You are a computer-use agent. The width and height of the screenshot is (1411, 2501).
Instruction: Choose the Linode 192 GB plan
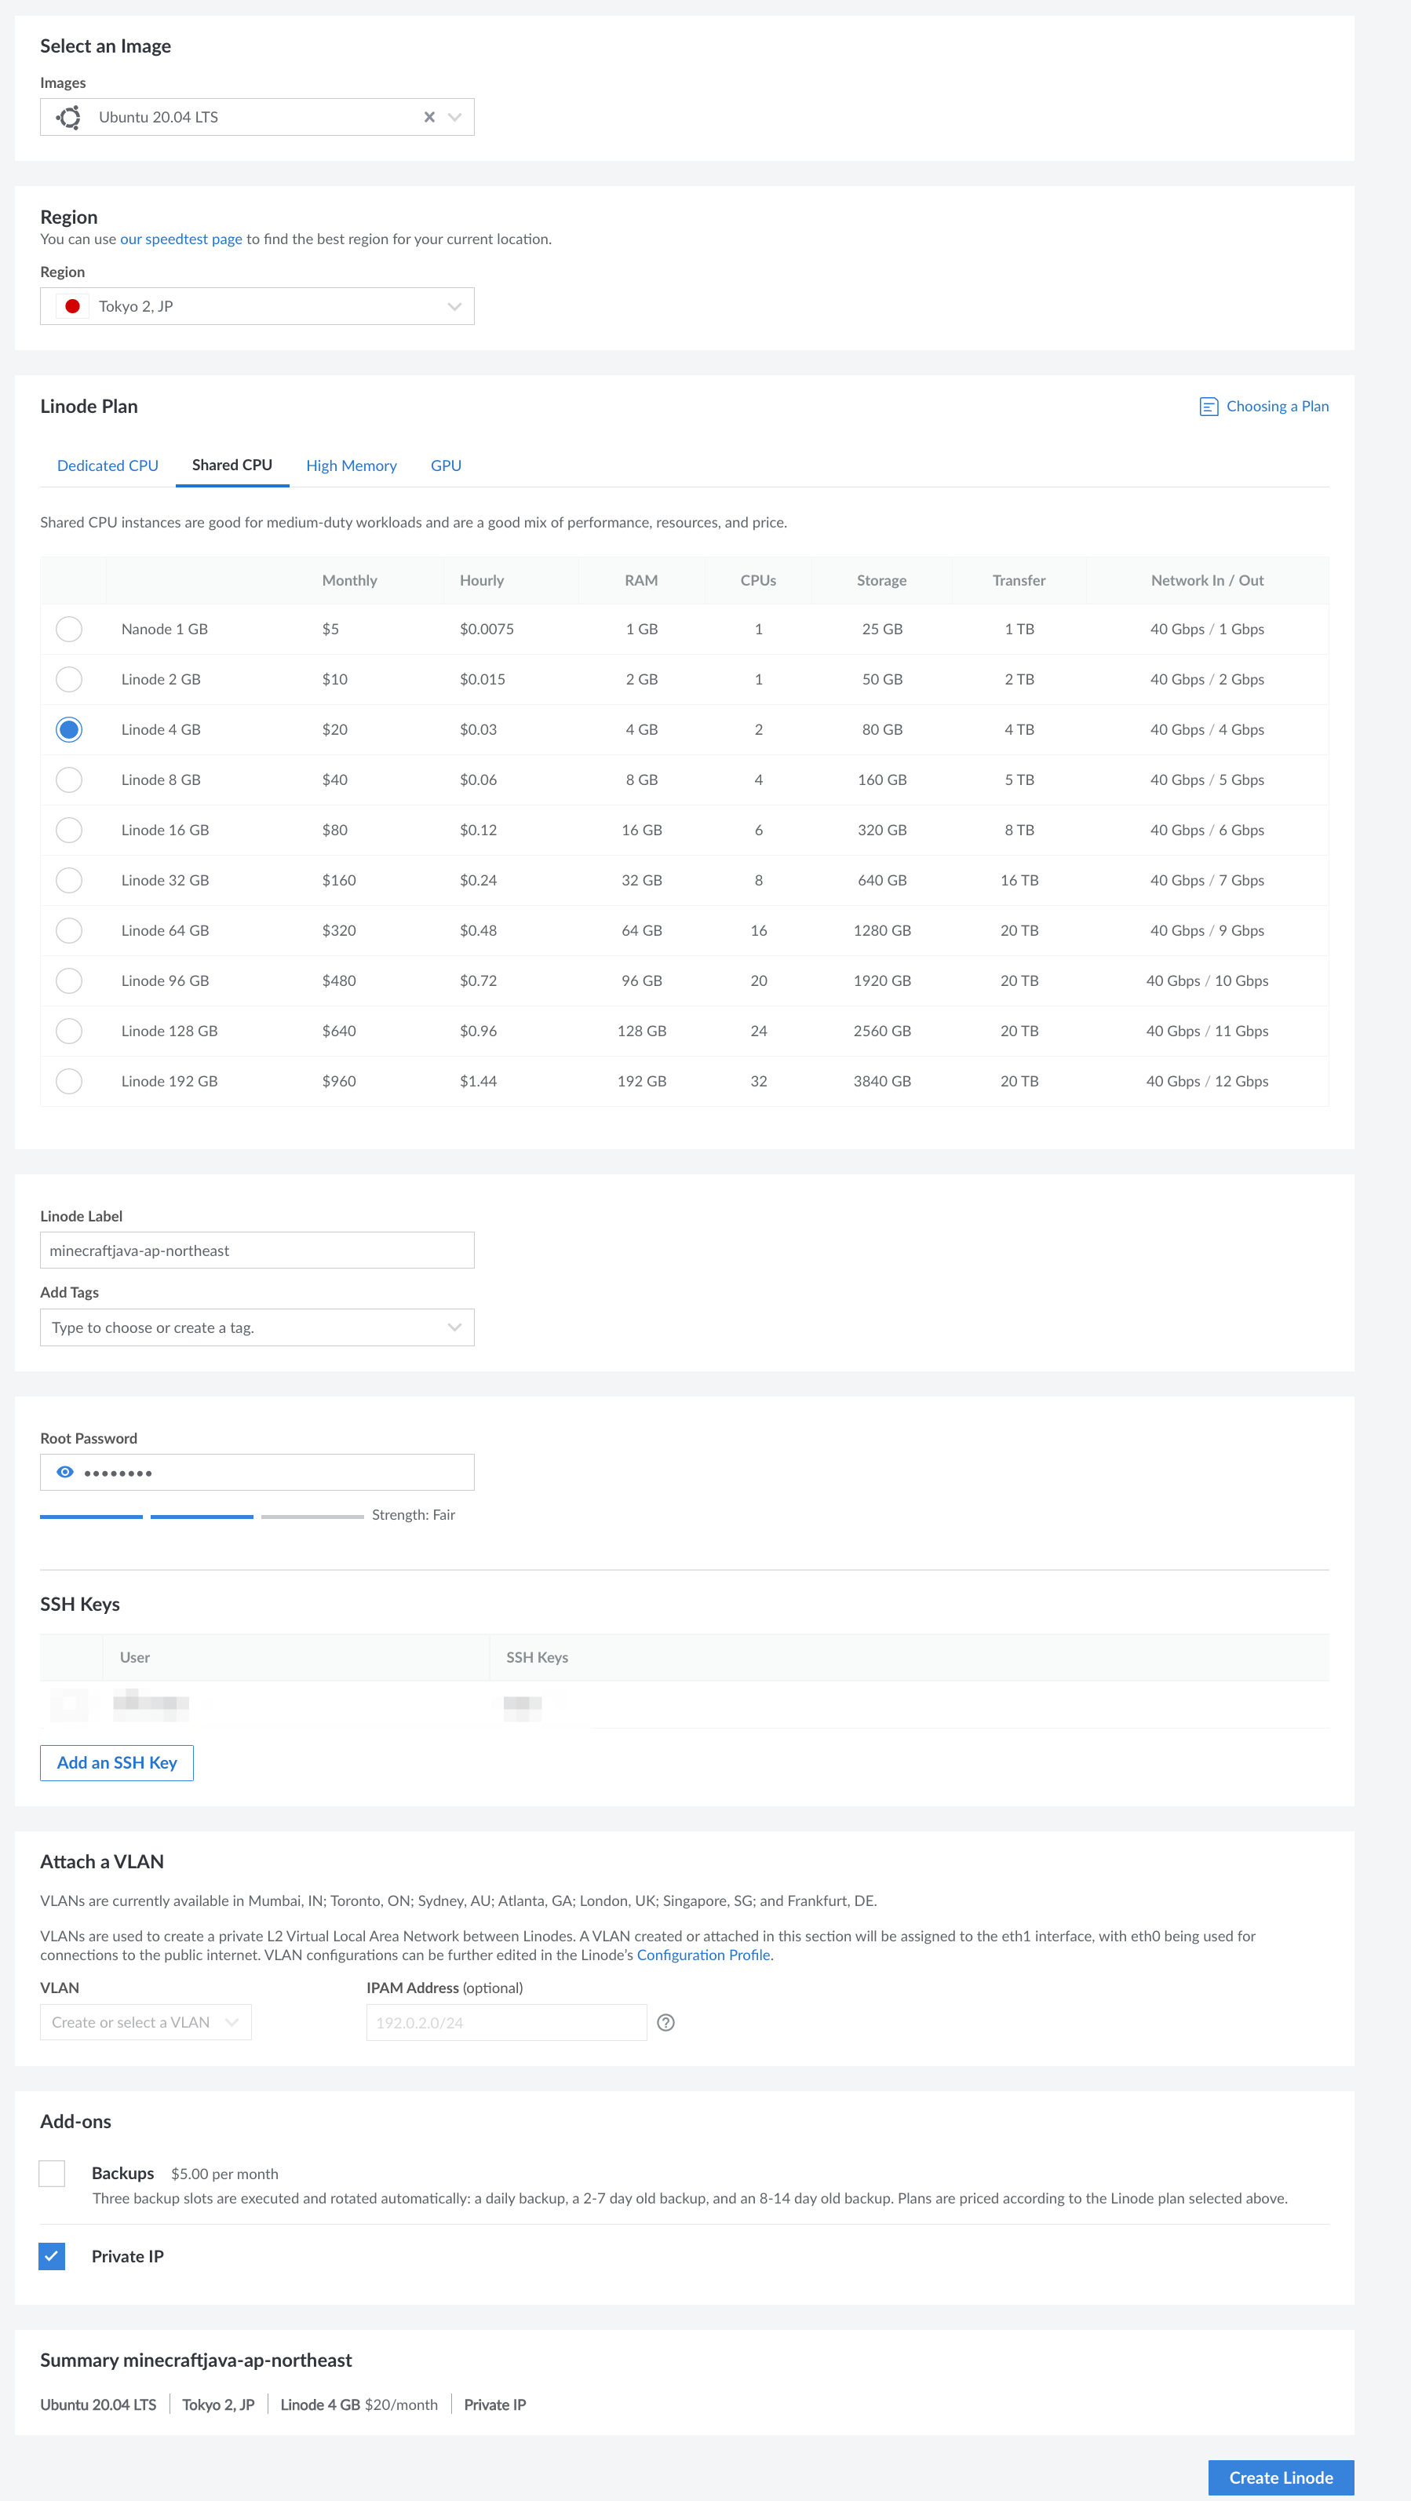pyautogui.click(x=69, y=1082)
